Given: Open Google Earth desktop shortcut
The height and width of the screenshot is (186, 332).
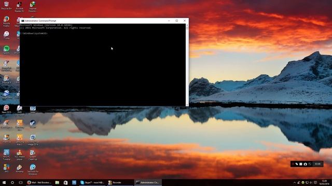Looking at the screenshot, I should pyautogui.click(x=6, y=95).
